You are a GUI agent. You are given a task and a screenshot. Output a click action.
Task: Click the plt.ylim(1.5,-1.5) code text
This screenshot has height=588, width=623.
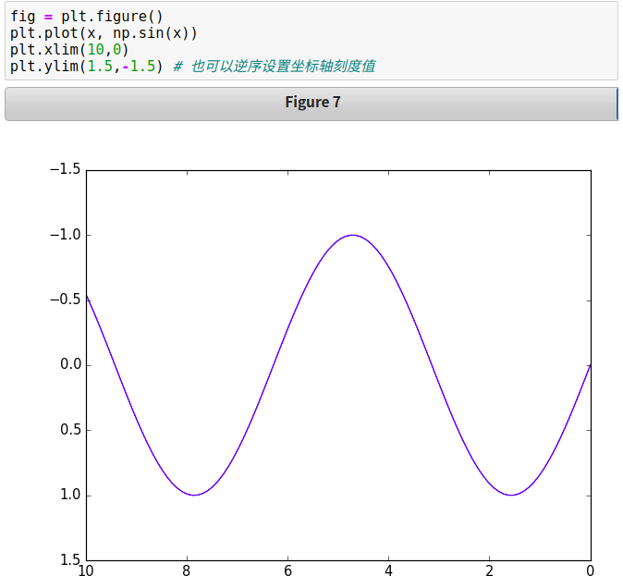pos(86,66)
